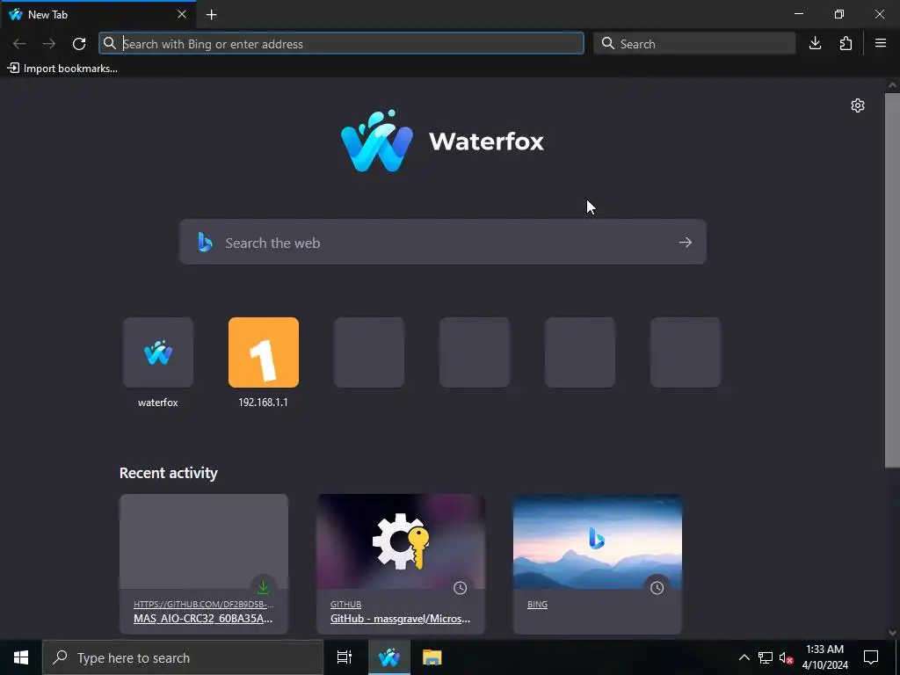Click the MAS_AIO-CRC32_60BA35A link title
Viewport: 900px width, 675px height.
(203, 619)
